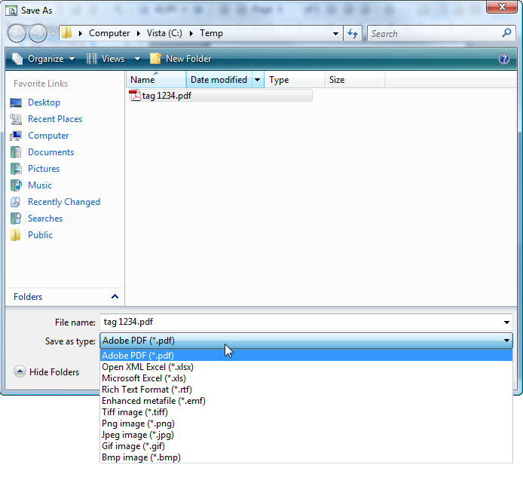Sort by the Type column header

point(295,80)
